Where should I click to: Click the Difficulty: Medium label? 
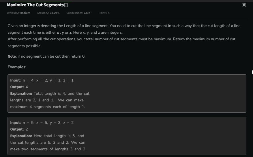[18, 13]
